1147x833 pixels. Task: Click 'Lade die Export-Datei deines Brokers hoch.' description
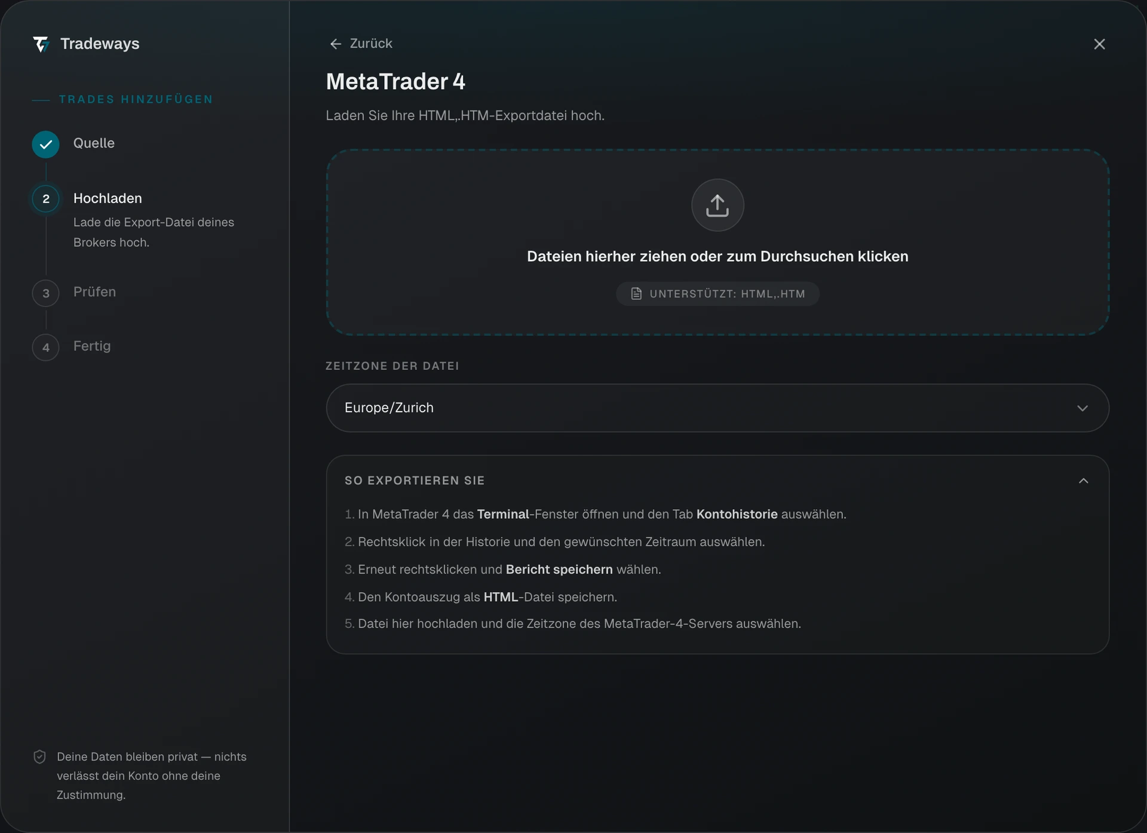pyautogui.click(x=154, y=232)
